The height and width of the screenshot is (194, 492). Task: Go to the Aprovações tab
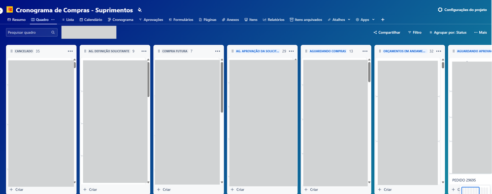point(151,20)
